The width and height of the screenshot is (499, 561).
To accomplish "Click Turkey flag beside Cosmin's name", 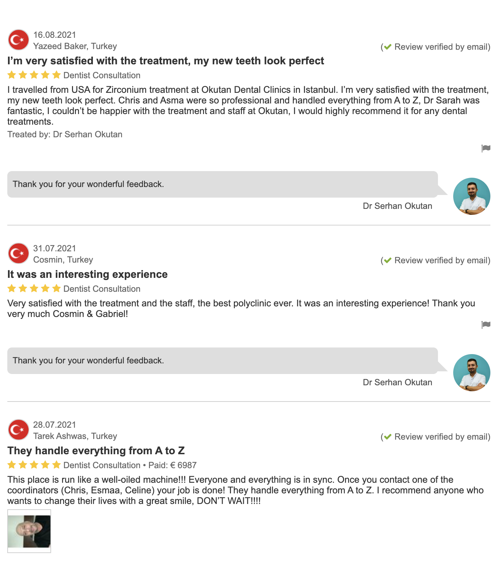I will coord(19,253).
